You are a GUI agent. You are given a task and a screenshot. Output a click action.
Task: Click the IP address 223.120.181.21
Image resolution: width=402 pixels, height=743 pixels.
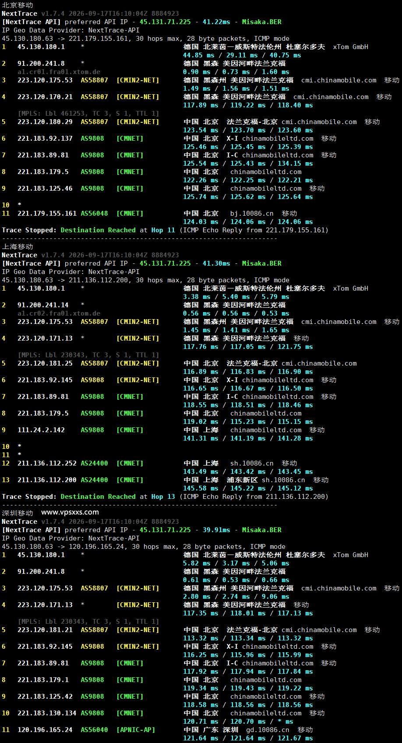pos(45,630)
